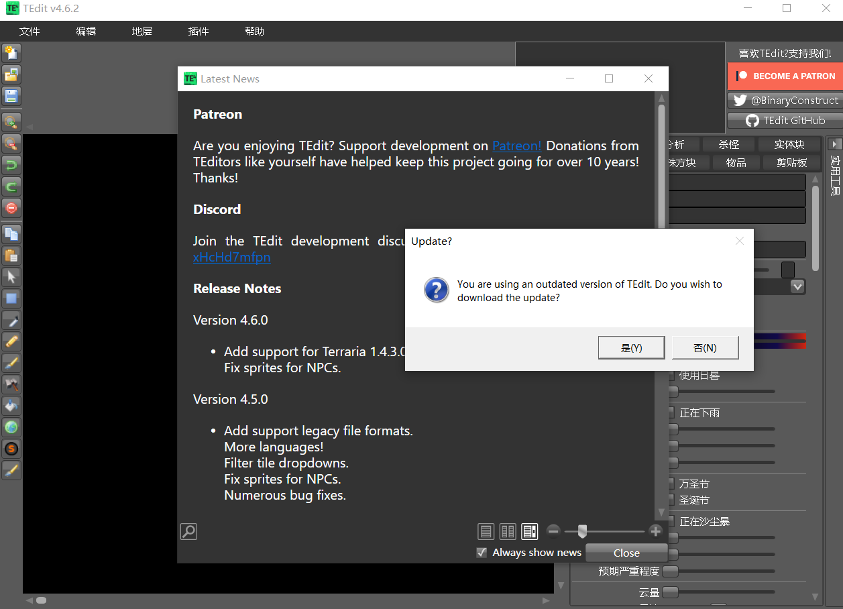The height and width of the screenshot is (609, 843).
Task: Click the red delete circle icon
Action: pyautogui.click(x=11, y=208)
